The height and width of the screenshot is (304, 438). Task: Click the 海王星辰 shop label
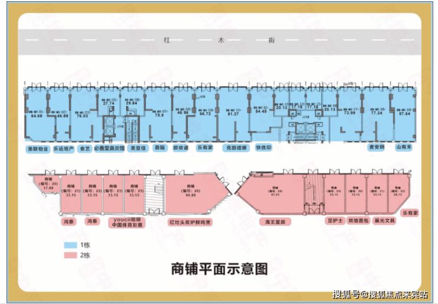[275, 222]
